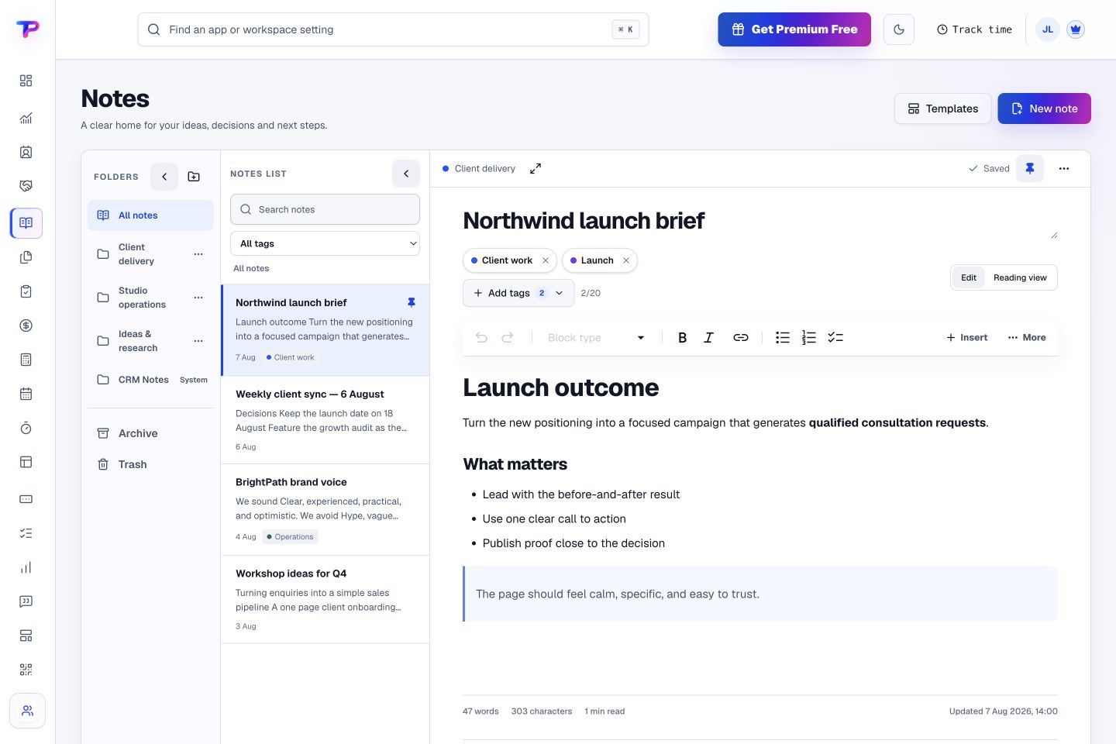Viewport: 1116px width, 744px height.
Task: Remove the Client work tag
Action: 546,260
